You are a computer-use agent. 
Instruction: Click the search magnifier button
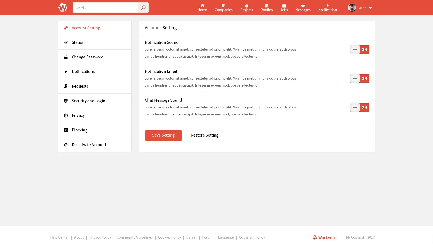pyautogui.click(x=143, y=8)
